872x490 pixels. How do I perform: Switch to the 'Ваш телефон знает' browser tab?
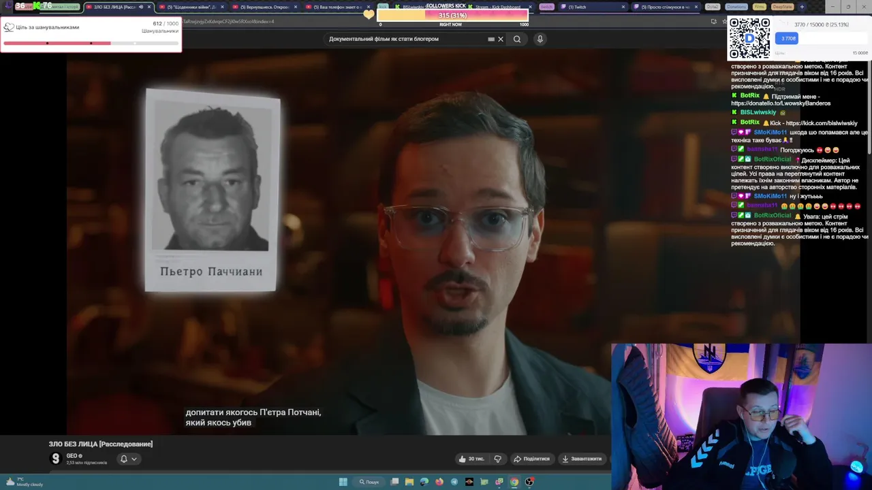pos(337,7)
